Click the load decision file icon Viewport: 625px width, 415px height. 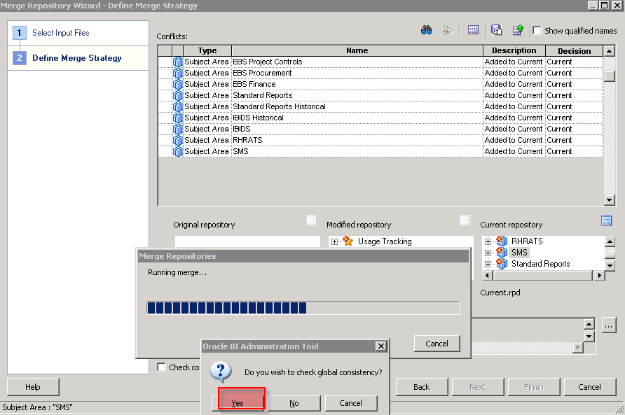(x=518, y=30)
